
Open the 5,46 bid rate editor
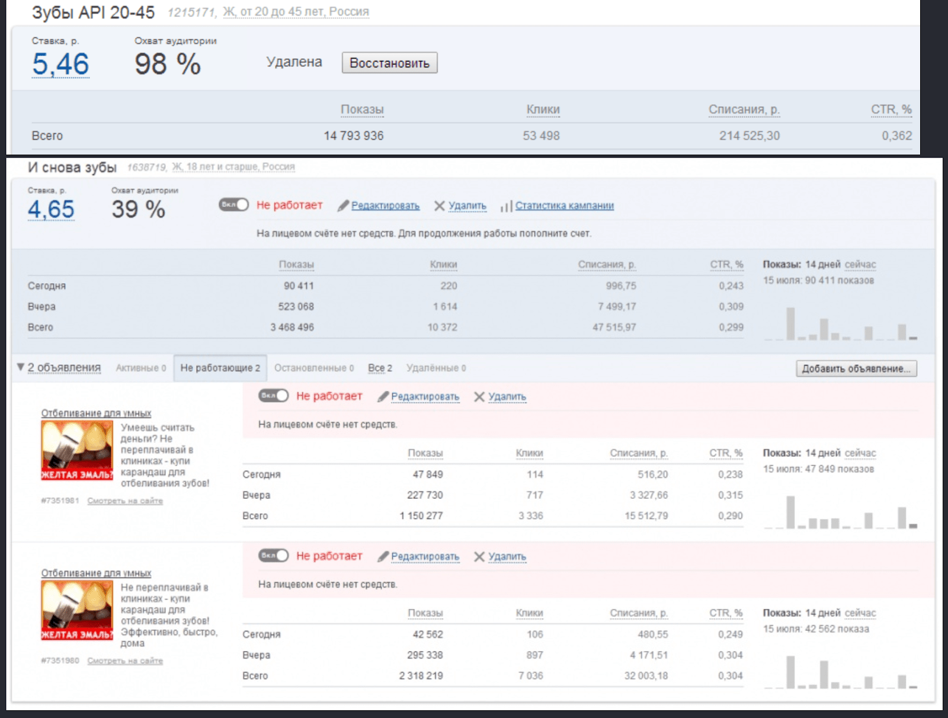(60, 64)
